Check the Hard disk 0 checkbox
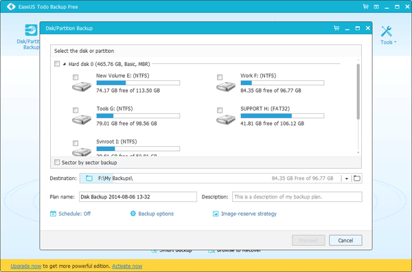The height and width of the screenshot is (272, 412). pyautogui.click(x=57, y=64)
